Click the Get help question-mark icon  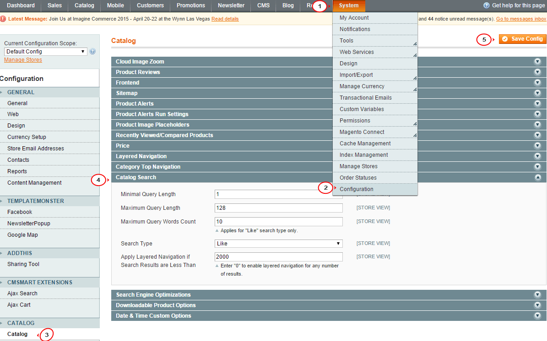tap(486, 5)
